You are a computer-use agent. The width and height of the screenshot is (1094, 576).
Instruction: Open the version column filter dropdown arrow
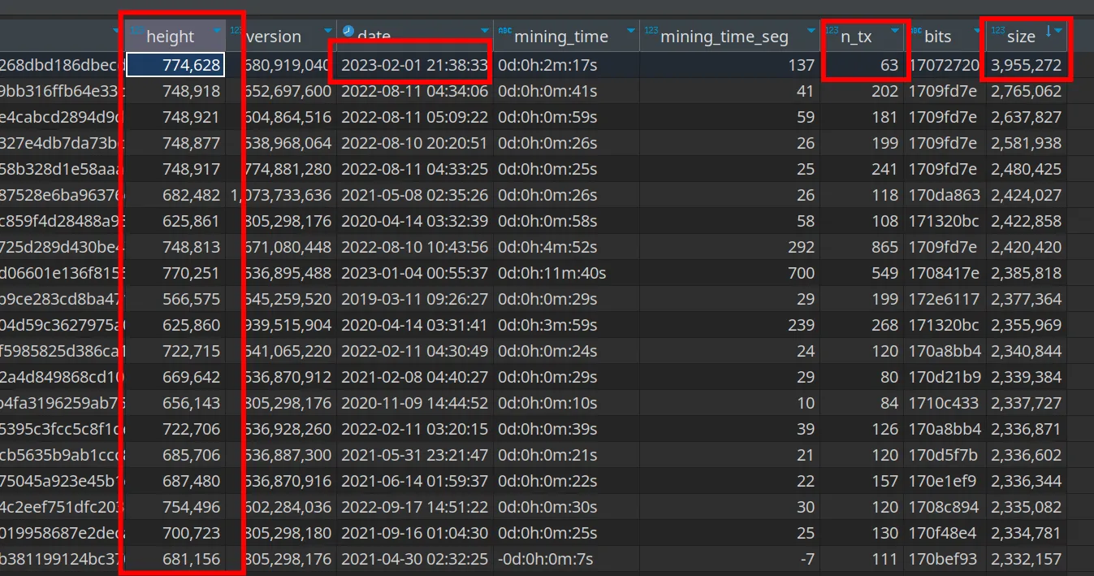pyautogui.click(x=328, y=31)
